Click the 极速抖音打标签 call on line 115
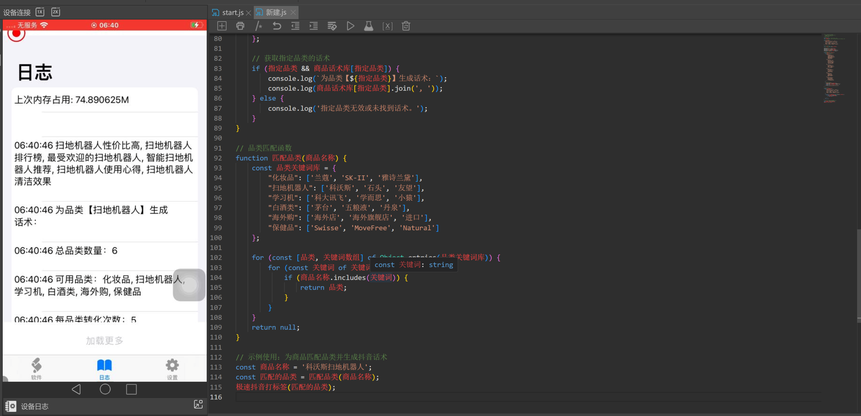This screenshot has height=416, width=861. 285,387
